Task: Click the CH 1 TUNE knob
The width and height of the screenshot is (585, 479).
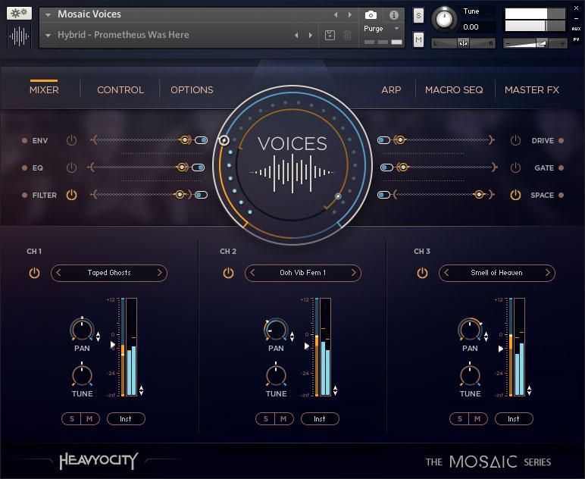Action: click(82, 375)
